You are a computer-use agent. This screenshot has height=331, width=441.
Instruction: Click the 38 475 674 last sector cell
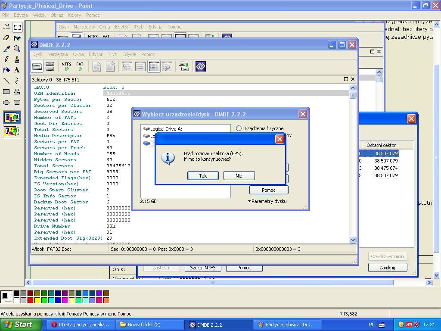(x=386, y=168)
